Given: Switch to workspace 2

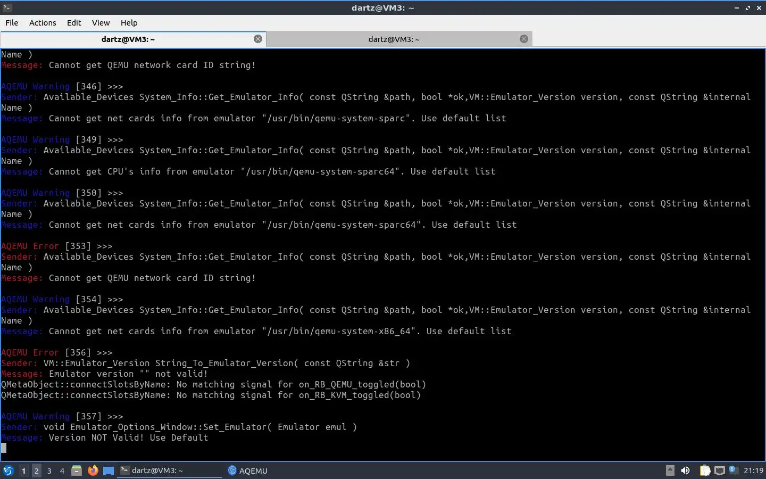Looking at the screenshot, I should 36,470.
